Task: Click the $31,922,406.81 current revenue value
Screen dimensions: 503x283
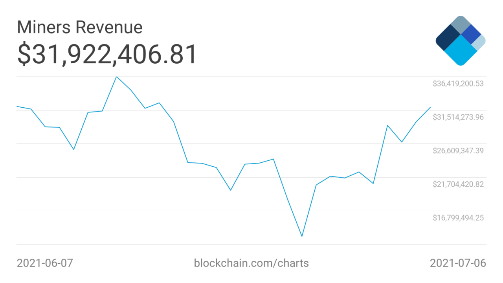Action: click(x=106, y=55)
